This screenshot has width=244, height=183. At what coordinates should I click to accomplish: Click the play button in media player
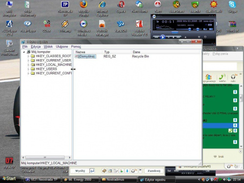click(x=163, y=37)
